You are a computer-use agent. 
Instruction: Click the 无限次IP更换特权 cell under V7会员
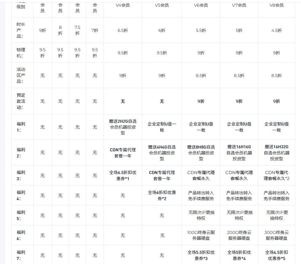(x=239, y=215)
